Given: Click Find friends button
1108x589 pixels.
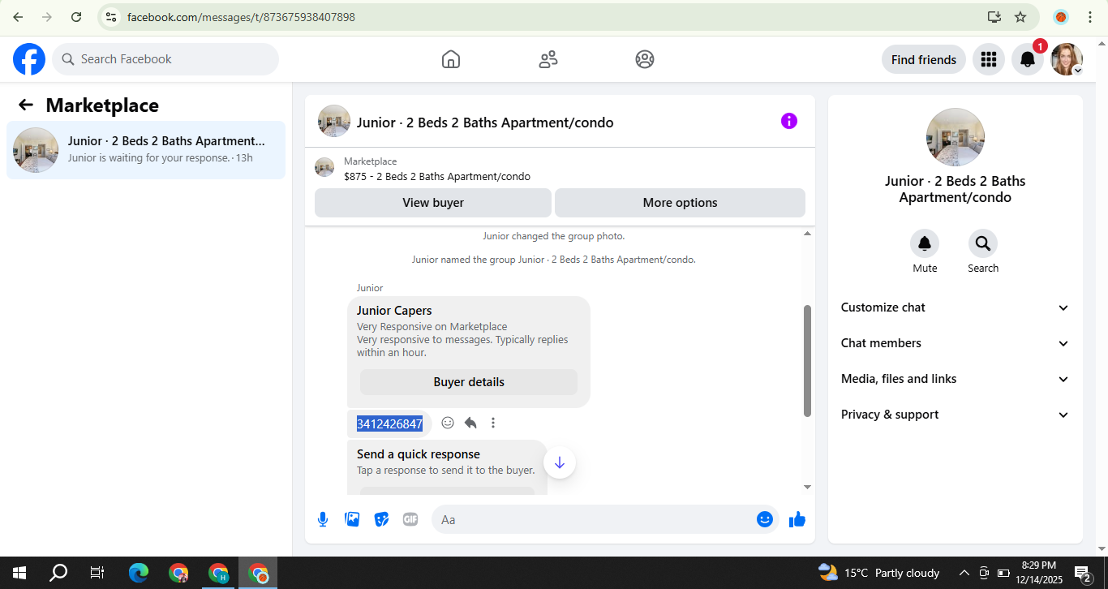Looking at the screenshot, I should [924, 59].
